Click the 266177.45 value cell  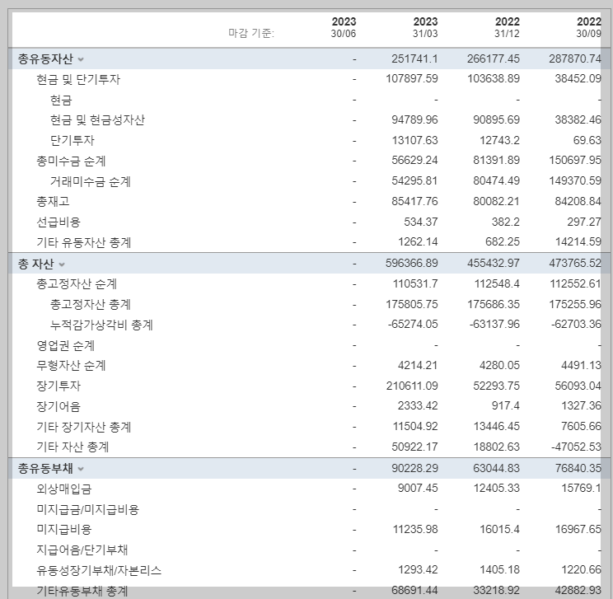tap(494, 58)
